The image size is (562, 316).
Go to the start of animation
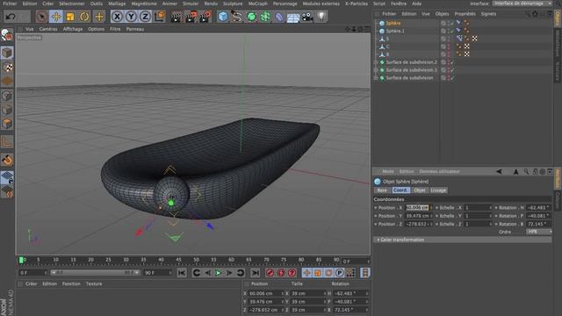coord(182,273)
